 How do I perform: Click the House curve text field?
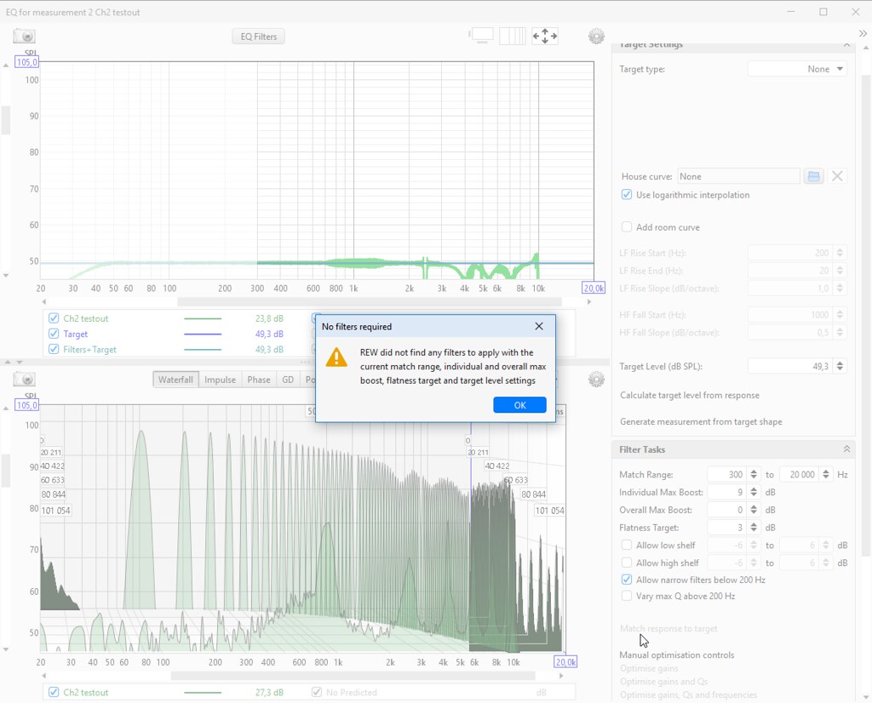738,177
